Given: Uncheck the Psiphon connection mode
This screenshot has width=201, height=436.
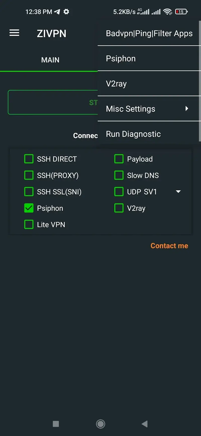Looking at the screenshot, I should (x=29, y=208).
